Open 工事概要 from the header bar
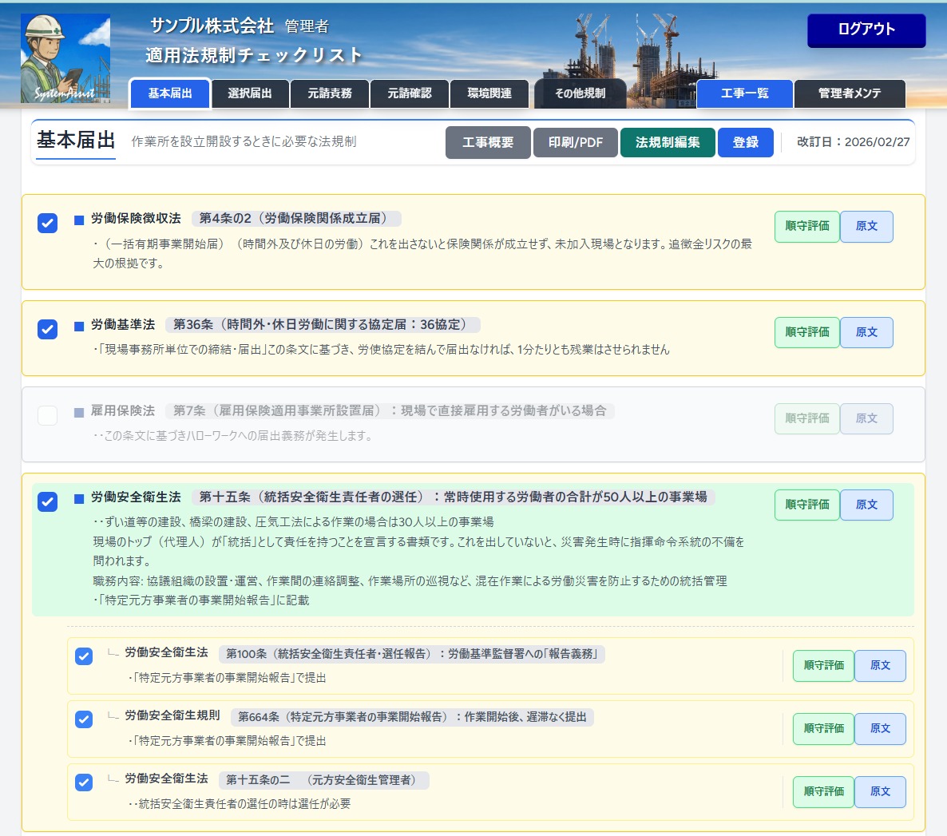The height and width of the screenshot is (836, 947). click(x=488, y=143)
